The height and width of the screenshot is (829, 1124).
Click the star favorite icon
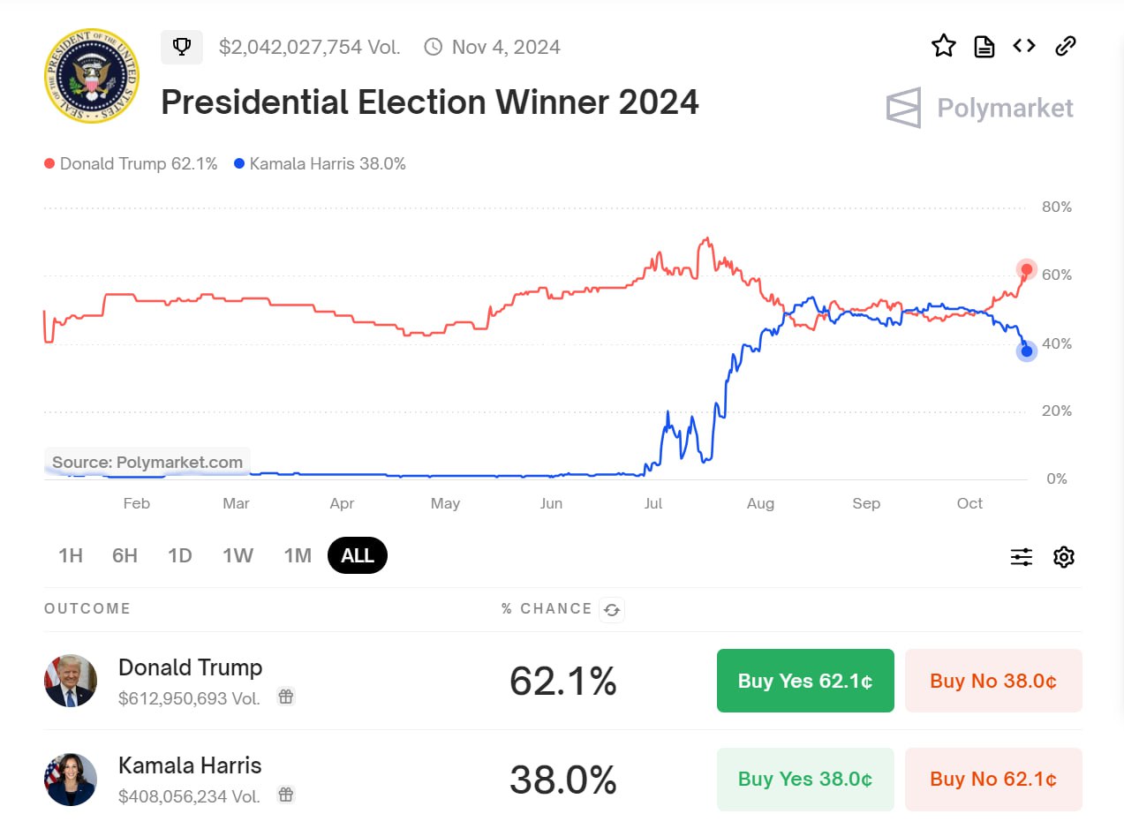(x=944, y=46)
